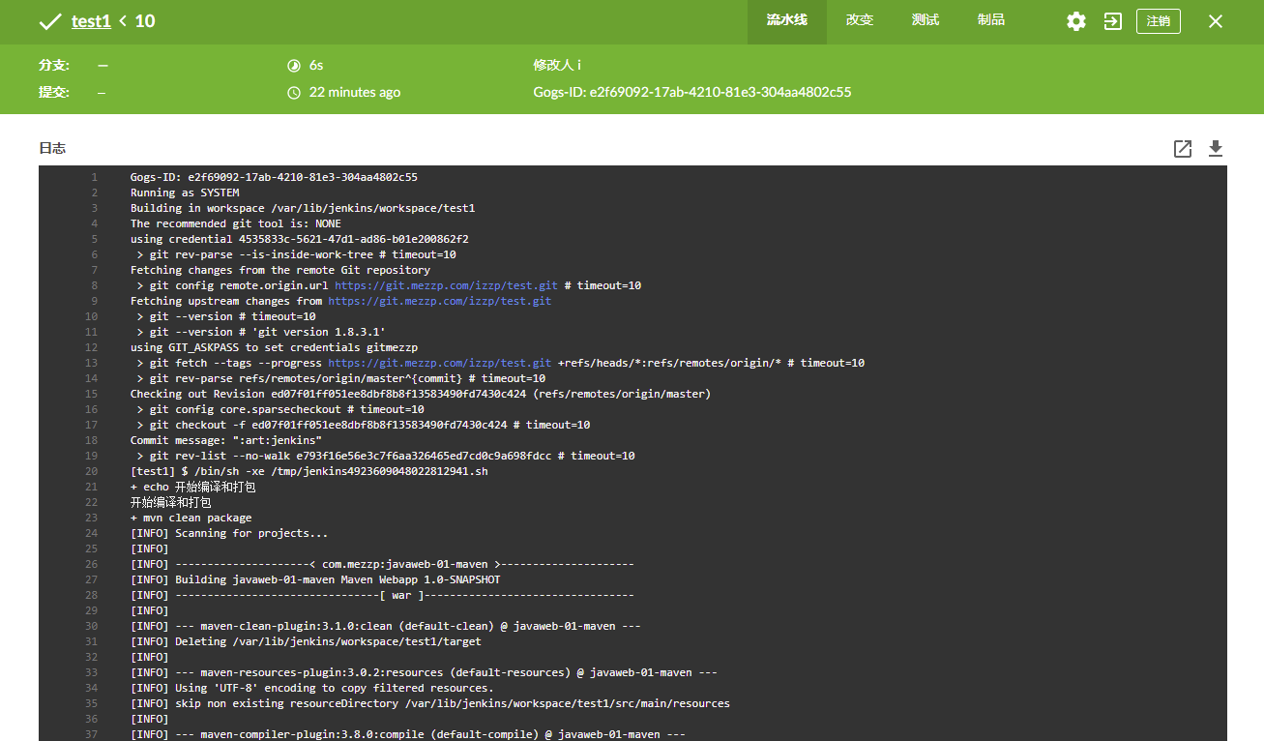Click line 'The recommended git tool is: NONE'

point(236,223)
